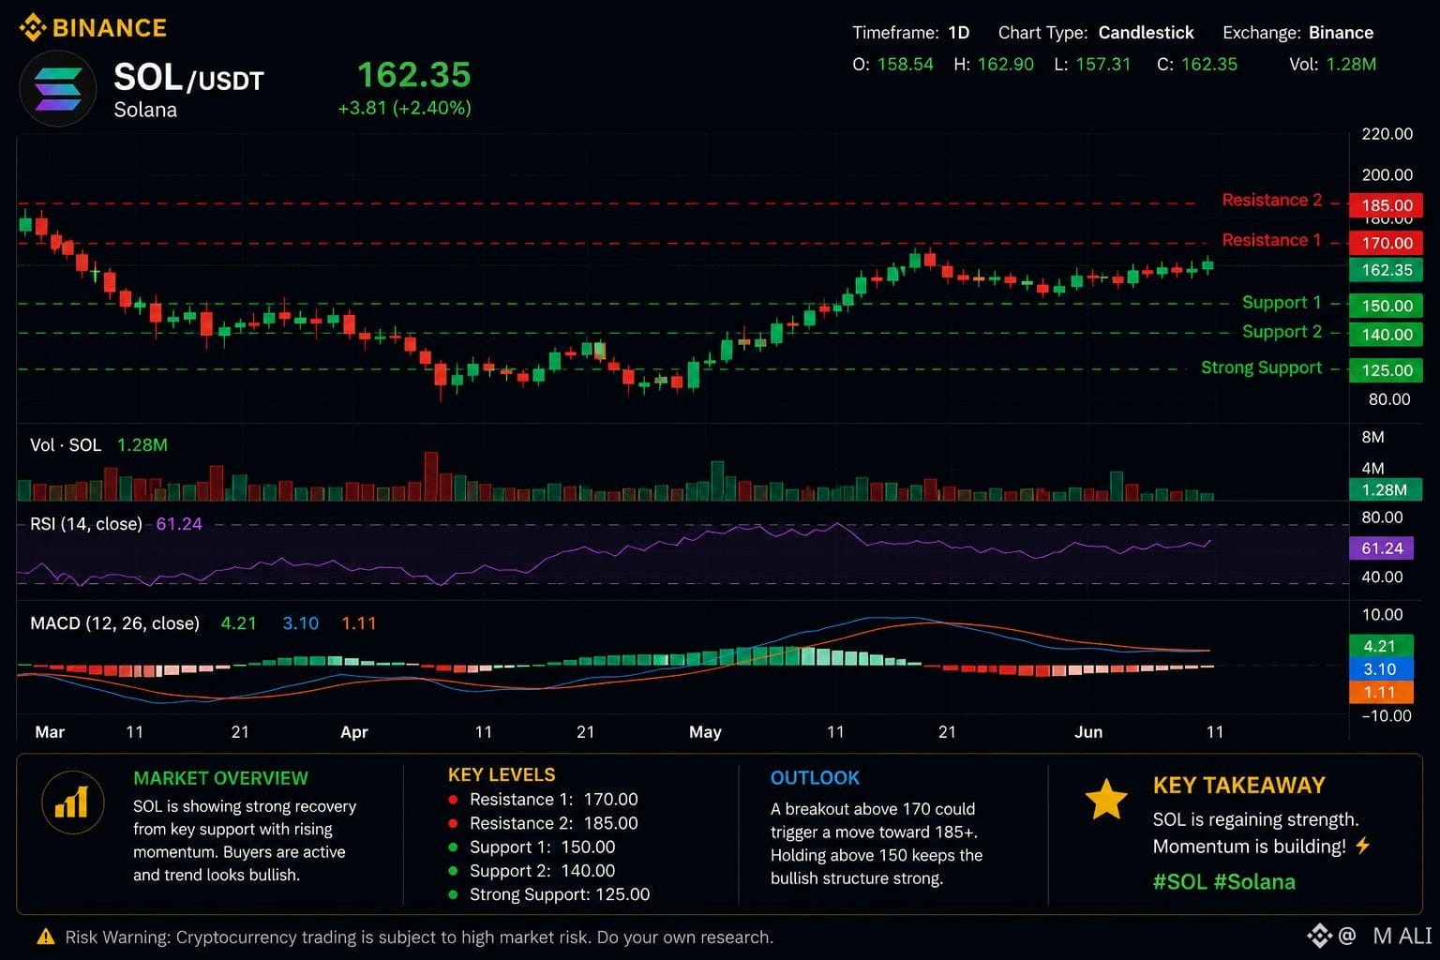The image size is (1440, 960).
Task: Click the Risk Warning disclaimer text
Action: 419,937
